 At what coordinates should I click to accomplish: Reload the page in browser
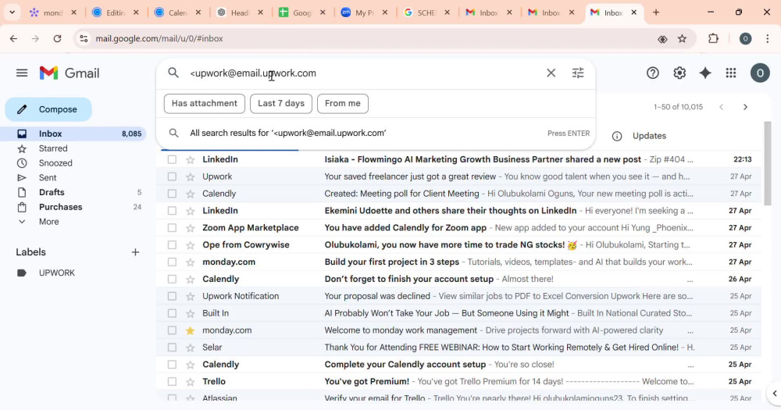57,38
